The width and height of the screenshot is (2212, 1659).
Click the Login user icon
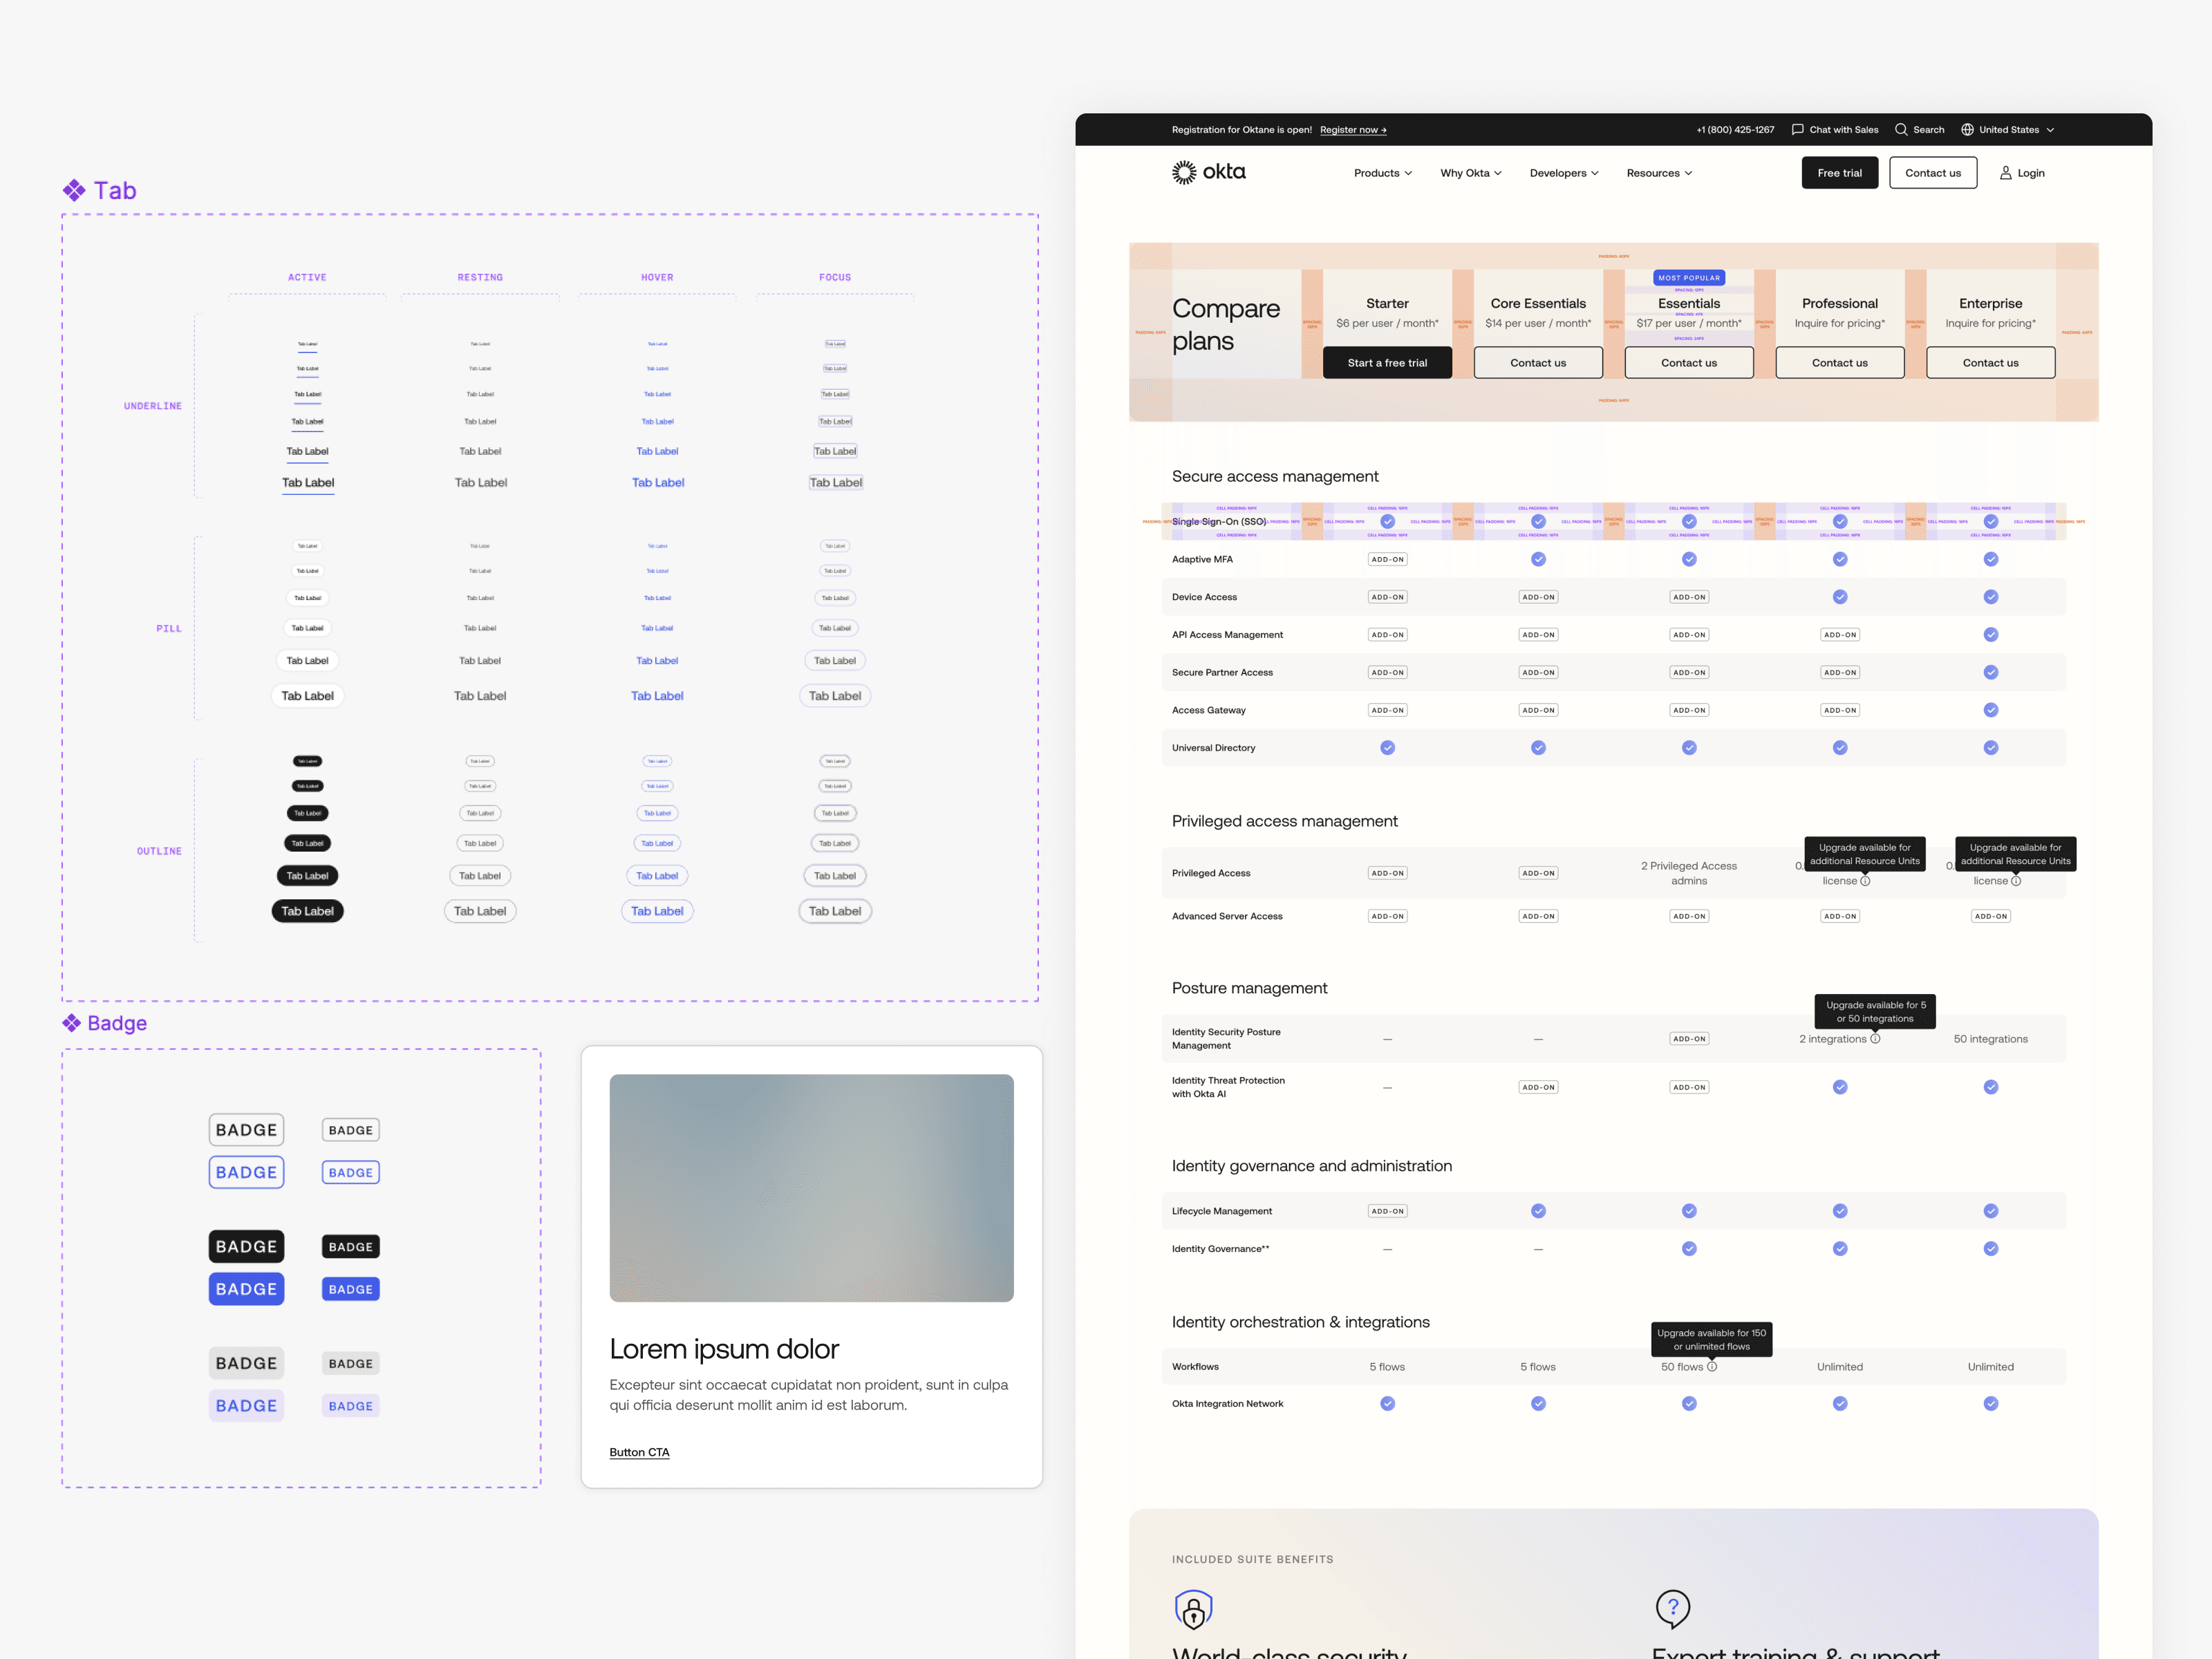click(x=2005, y=173)
